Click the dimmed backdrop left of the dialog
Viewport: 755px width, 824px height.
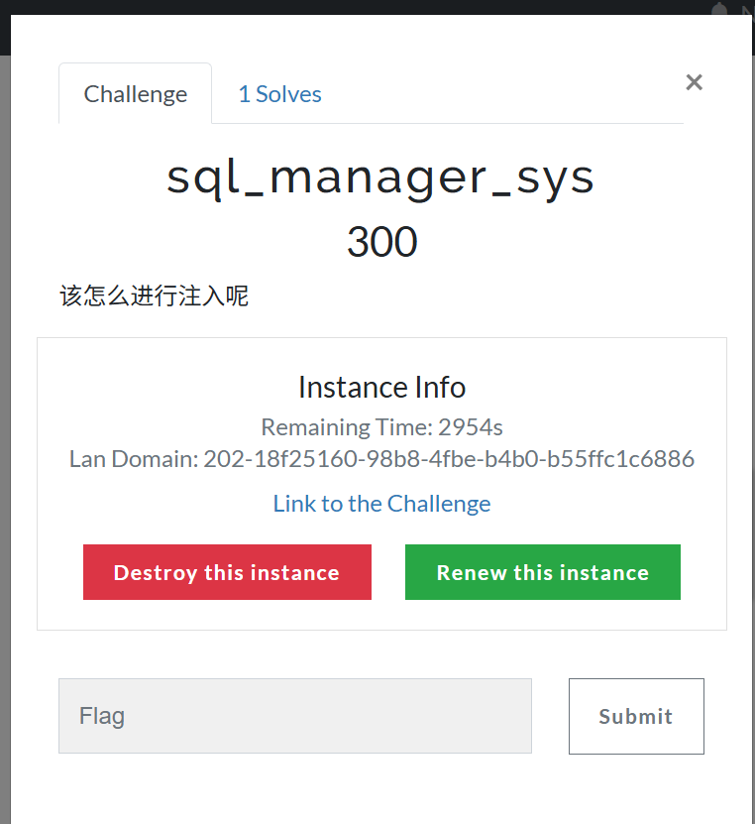pos(5,397)
